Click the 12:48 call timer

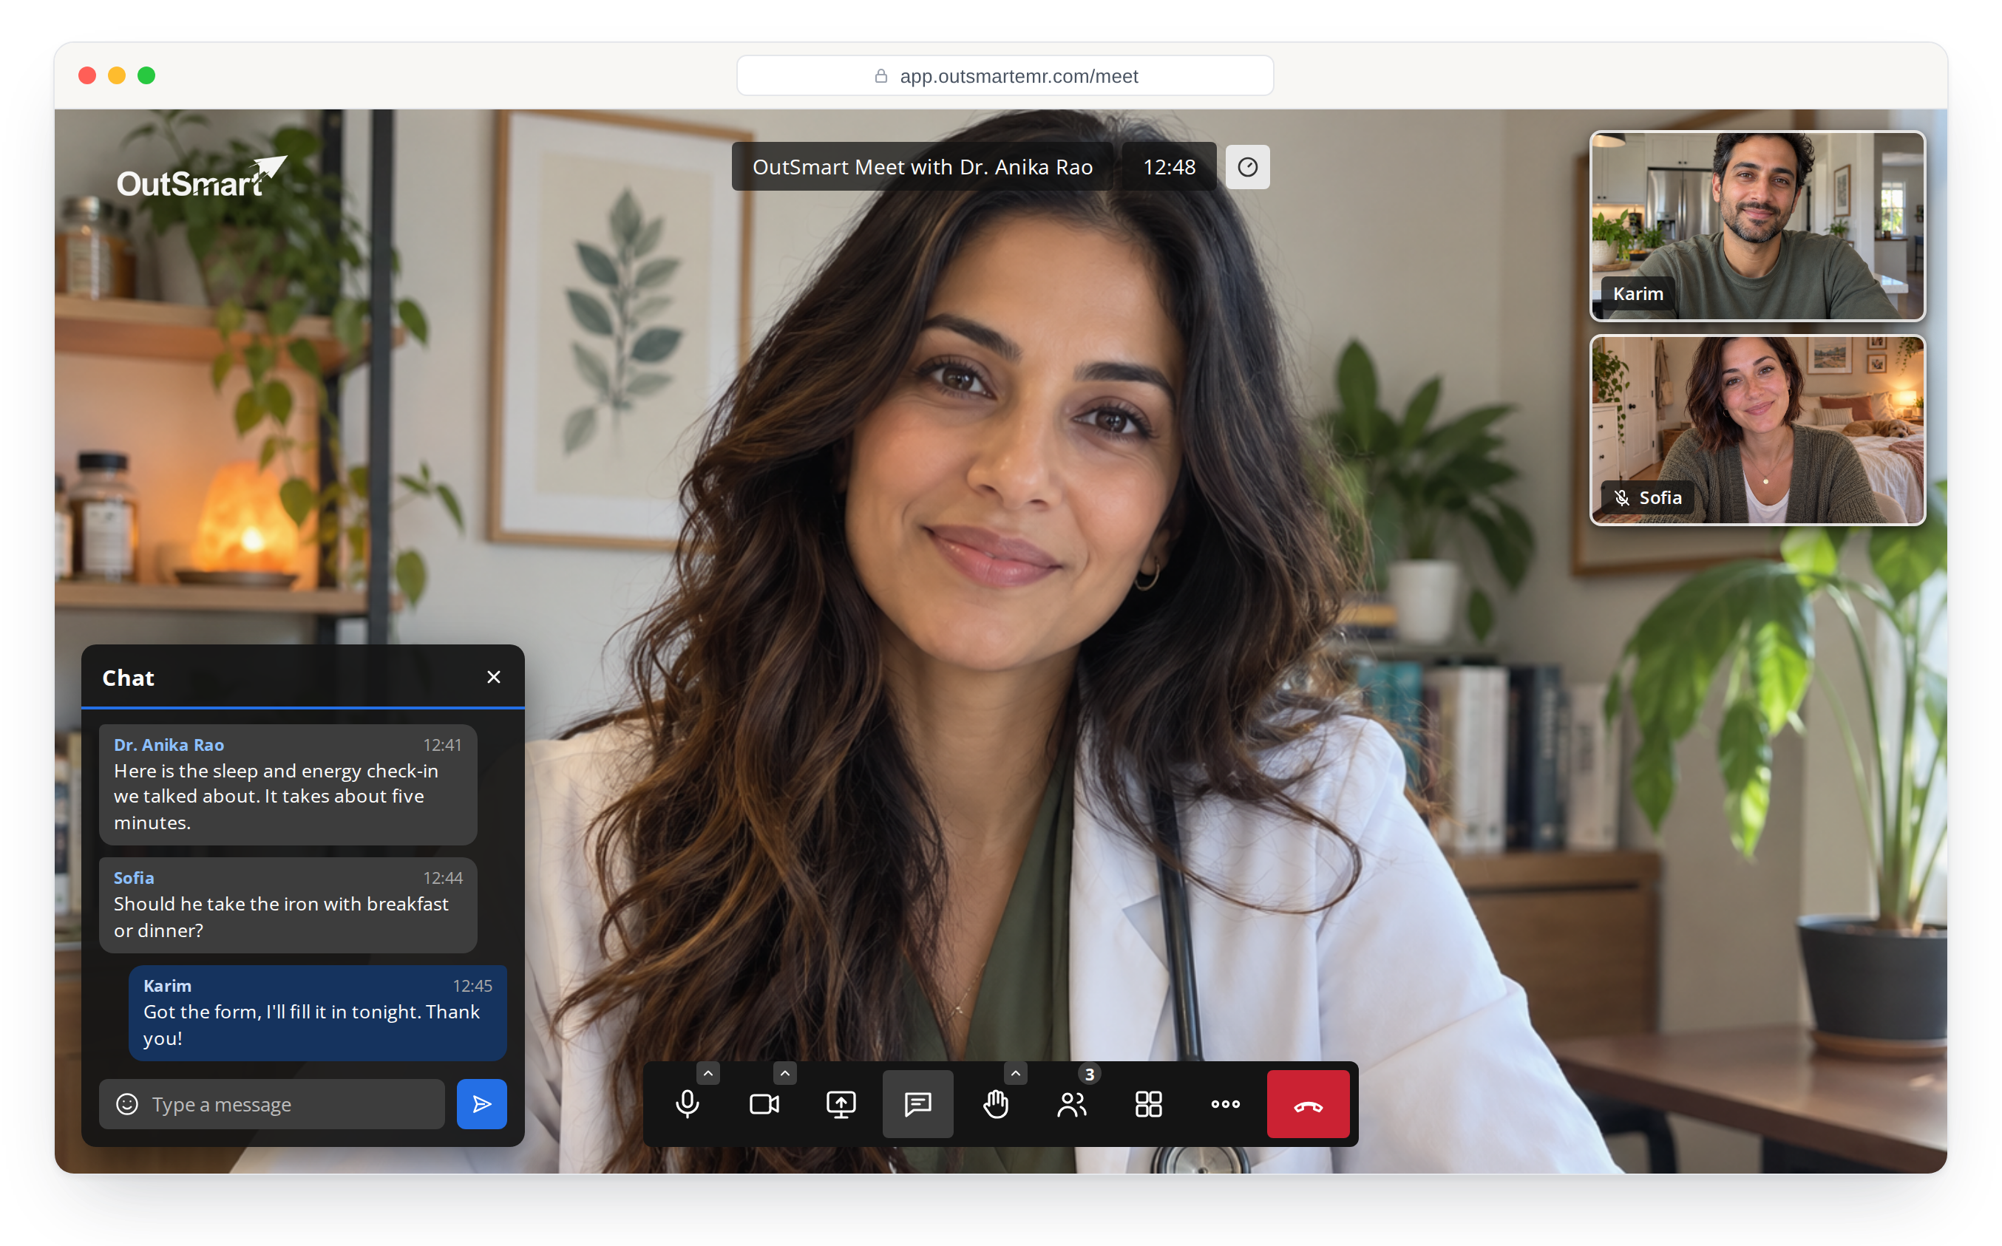pyautogui.click(x=1169, y=166)
